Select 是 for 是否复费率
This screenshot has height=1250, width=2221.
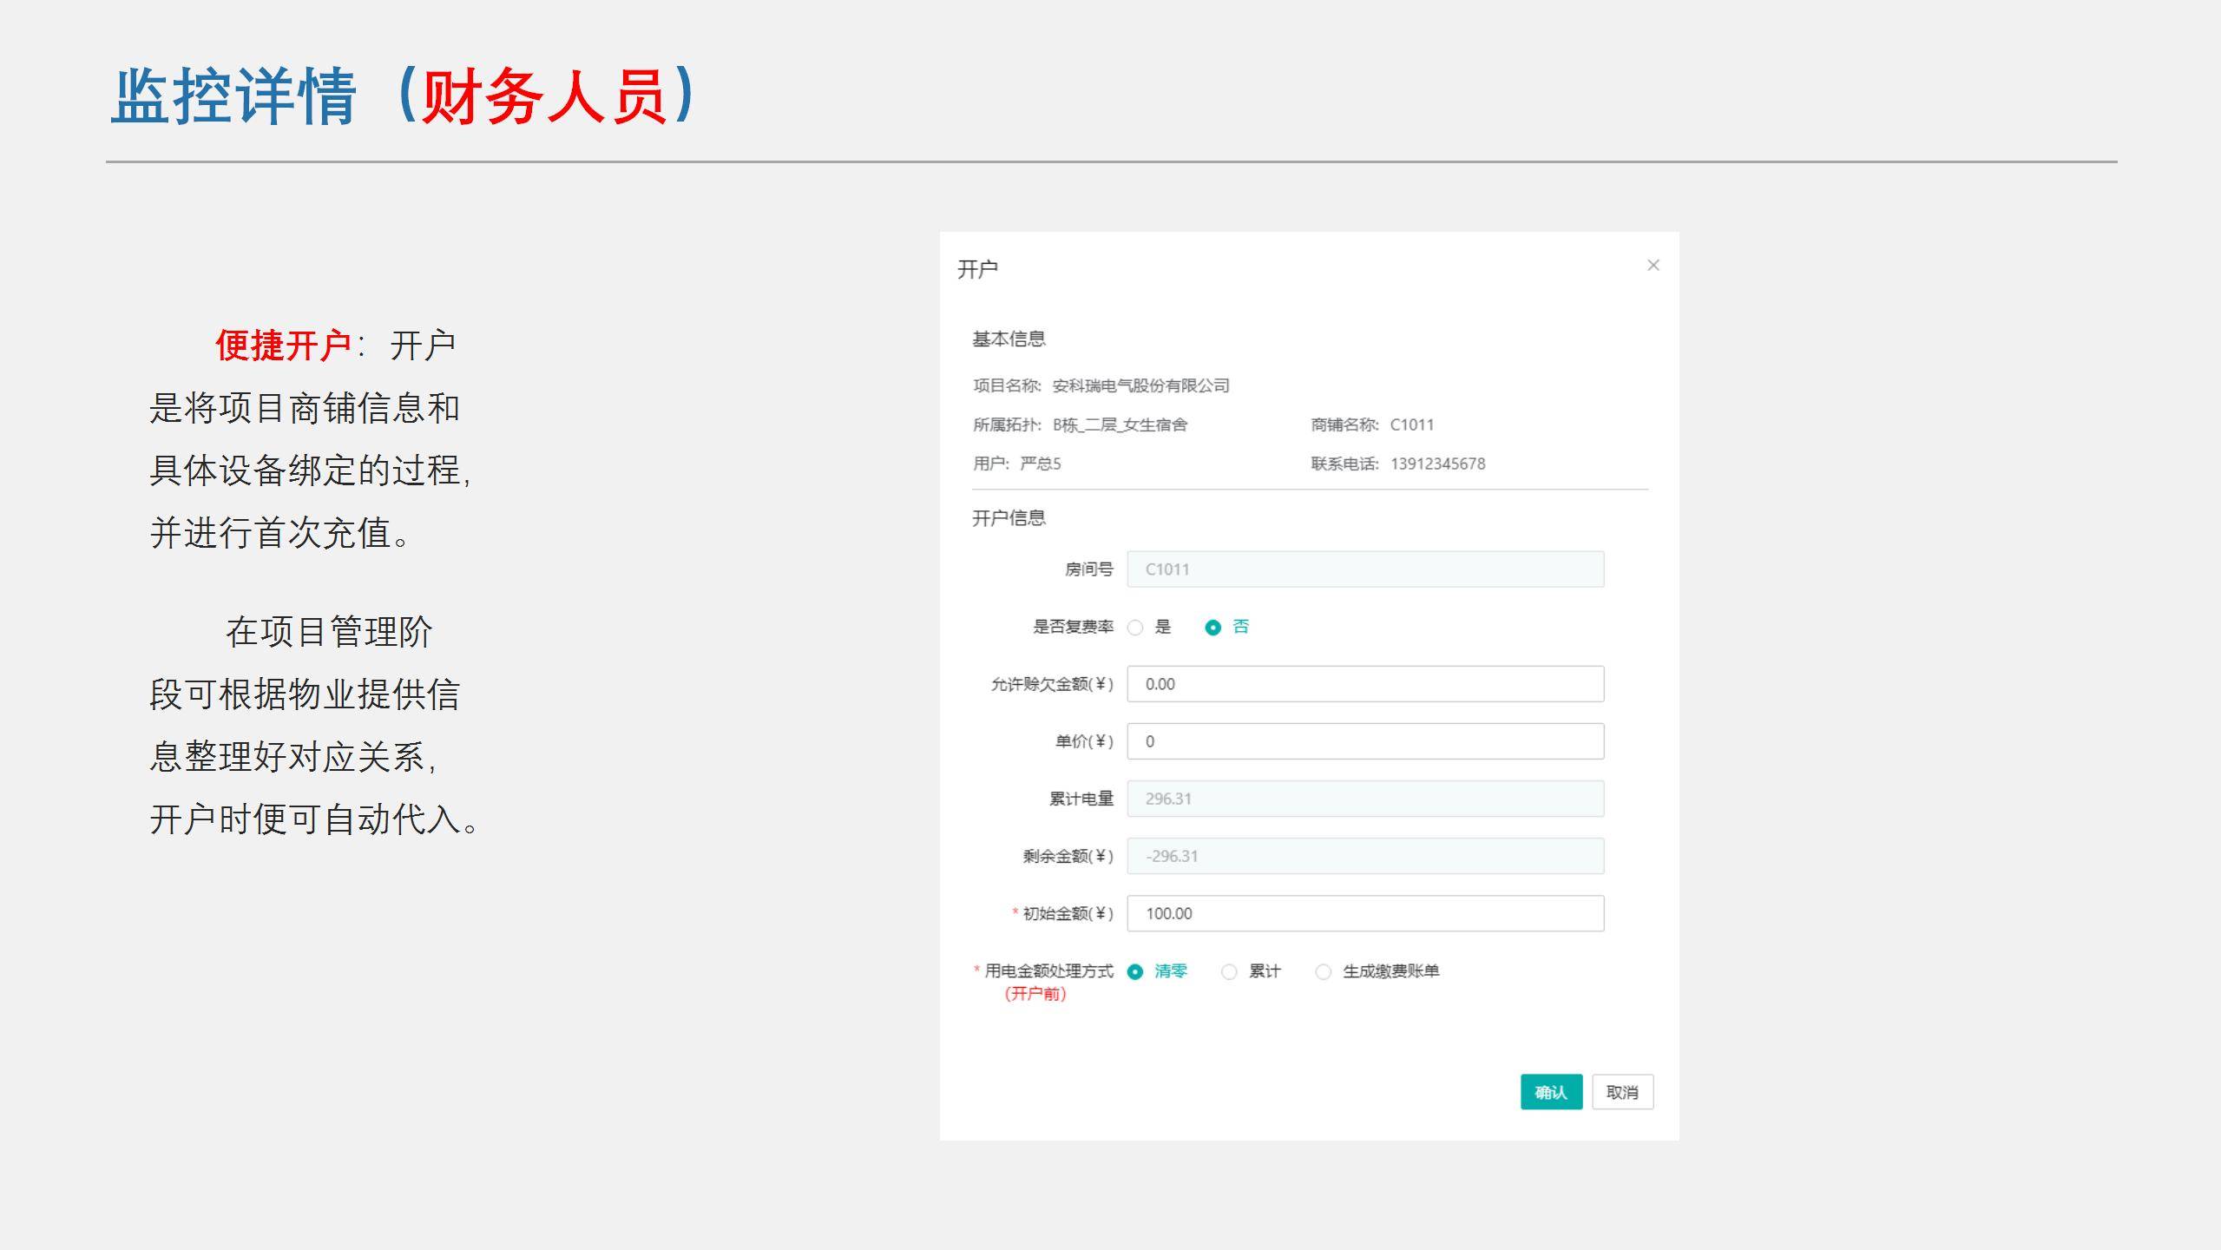1135,628
